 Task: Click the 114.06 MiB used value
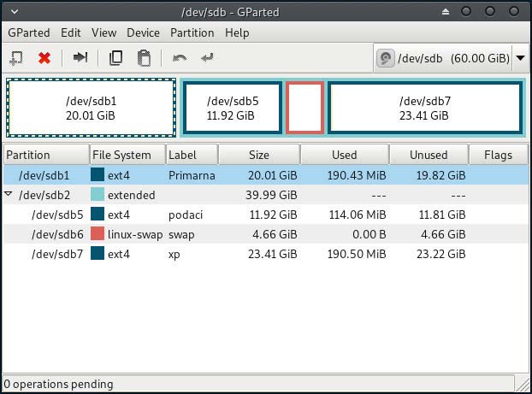coord(358,215)
